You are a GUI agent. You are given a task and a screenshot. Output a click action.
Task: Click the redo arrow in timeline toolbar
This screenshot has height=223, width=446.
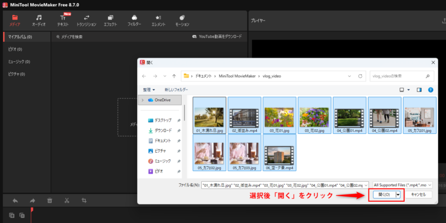[x=32, y=201]
